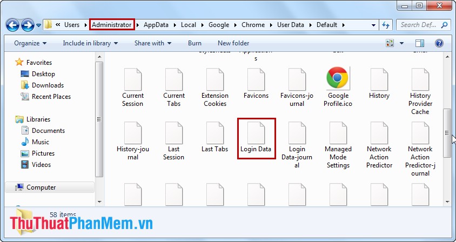The height and width of the screenshot is (242, 456).
Task: Open recent pages dropdown beside the Forward arrow
Action: coord(39,25)
